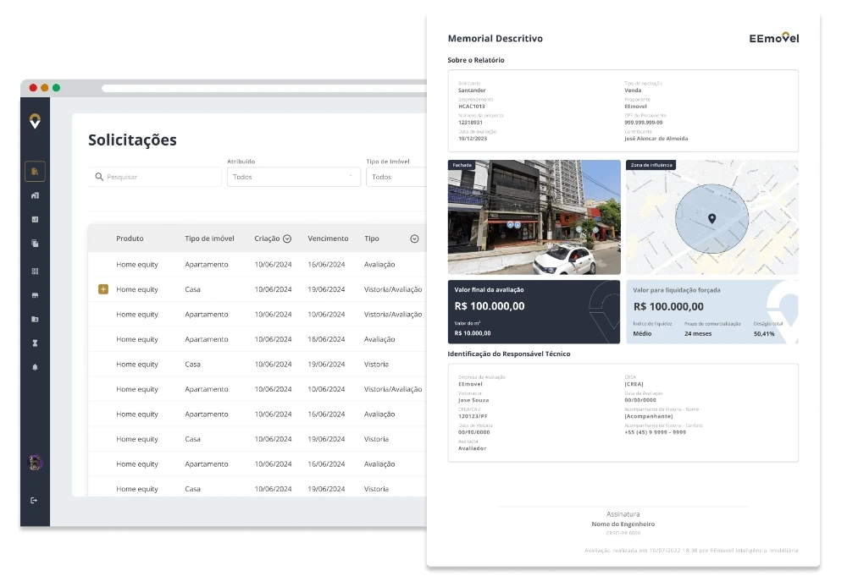Click the yellow plus icon on Casa row
Image resolution: width=847 pixels, height=576 pixels.
(x=103, y=289)
